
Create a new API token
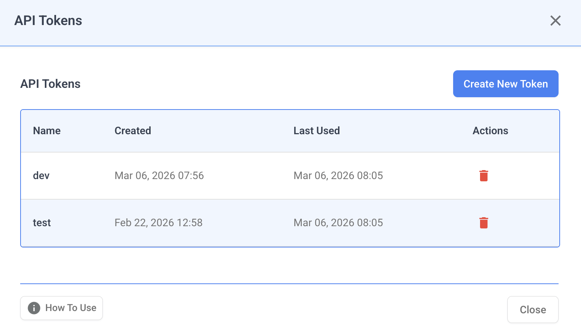point(505,84)
